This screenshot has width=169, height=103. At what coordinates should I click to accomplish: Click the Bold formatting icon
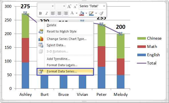click(x=41, y=13)
